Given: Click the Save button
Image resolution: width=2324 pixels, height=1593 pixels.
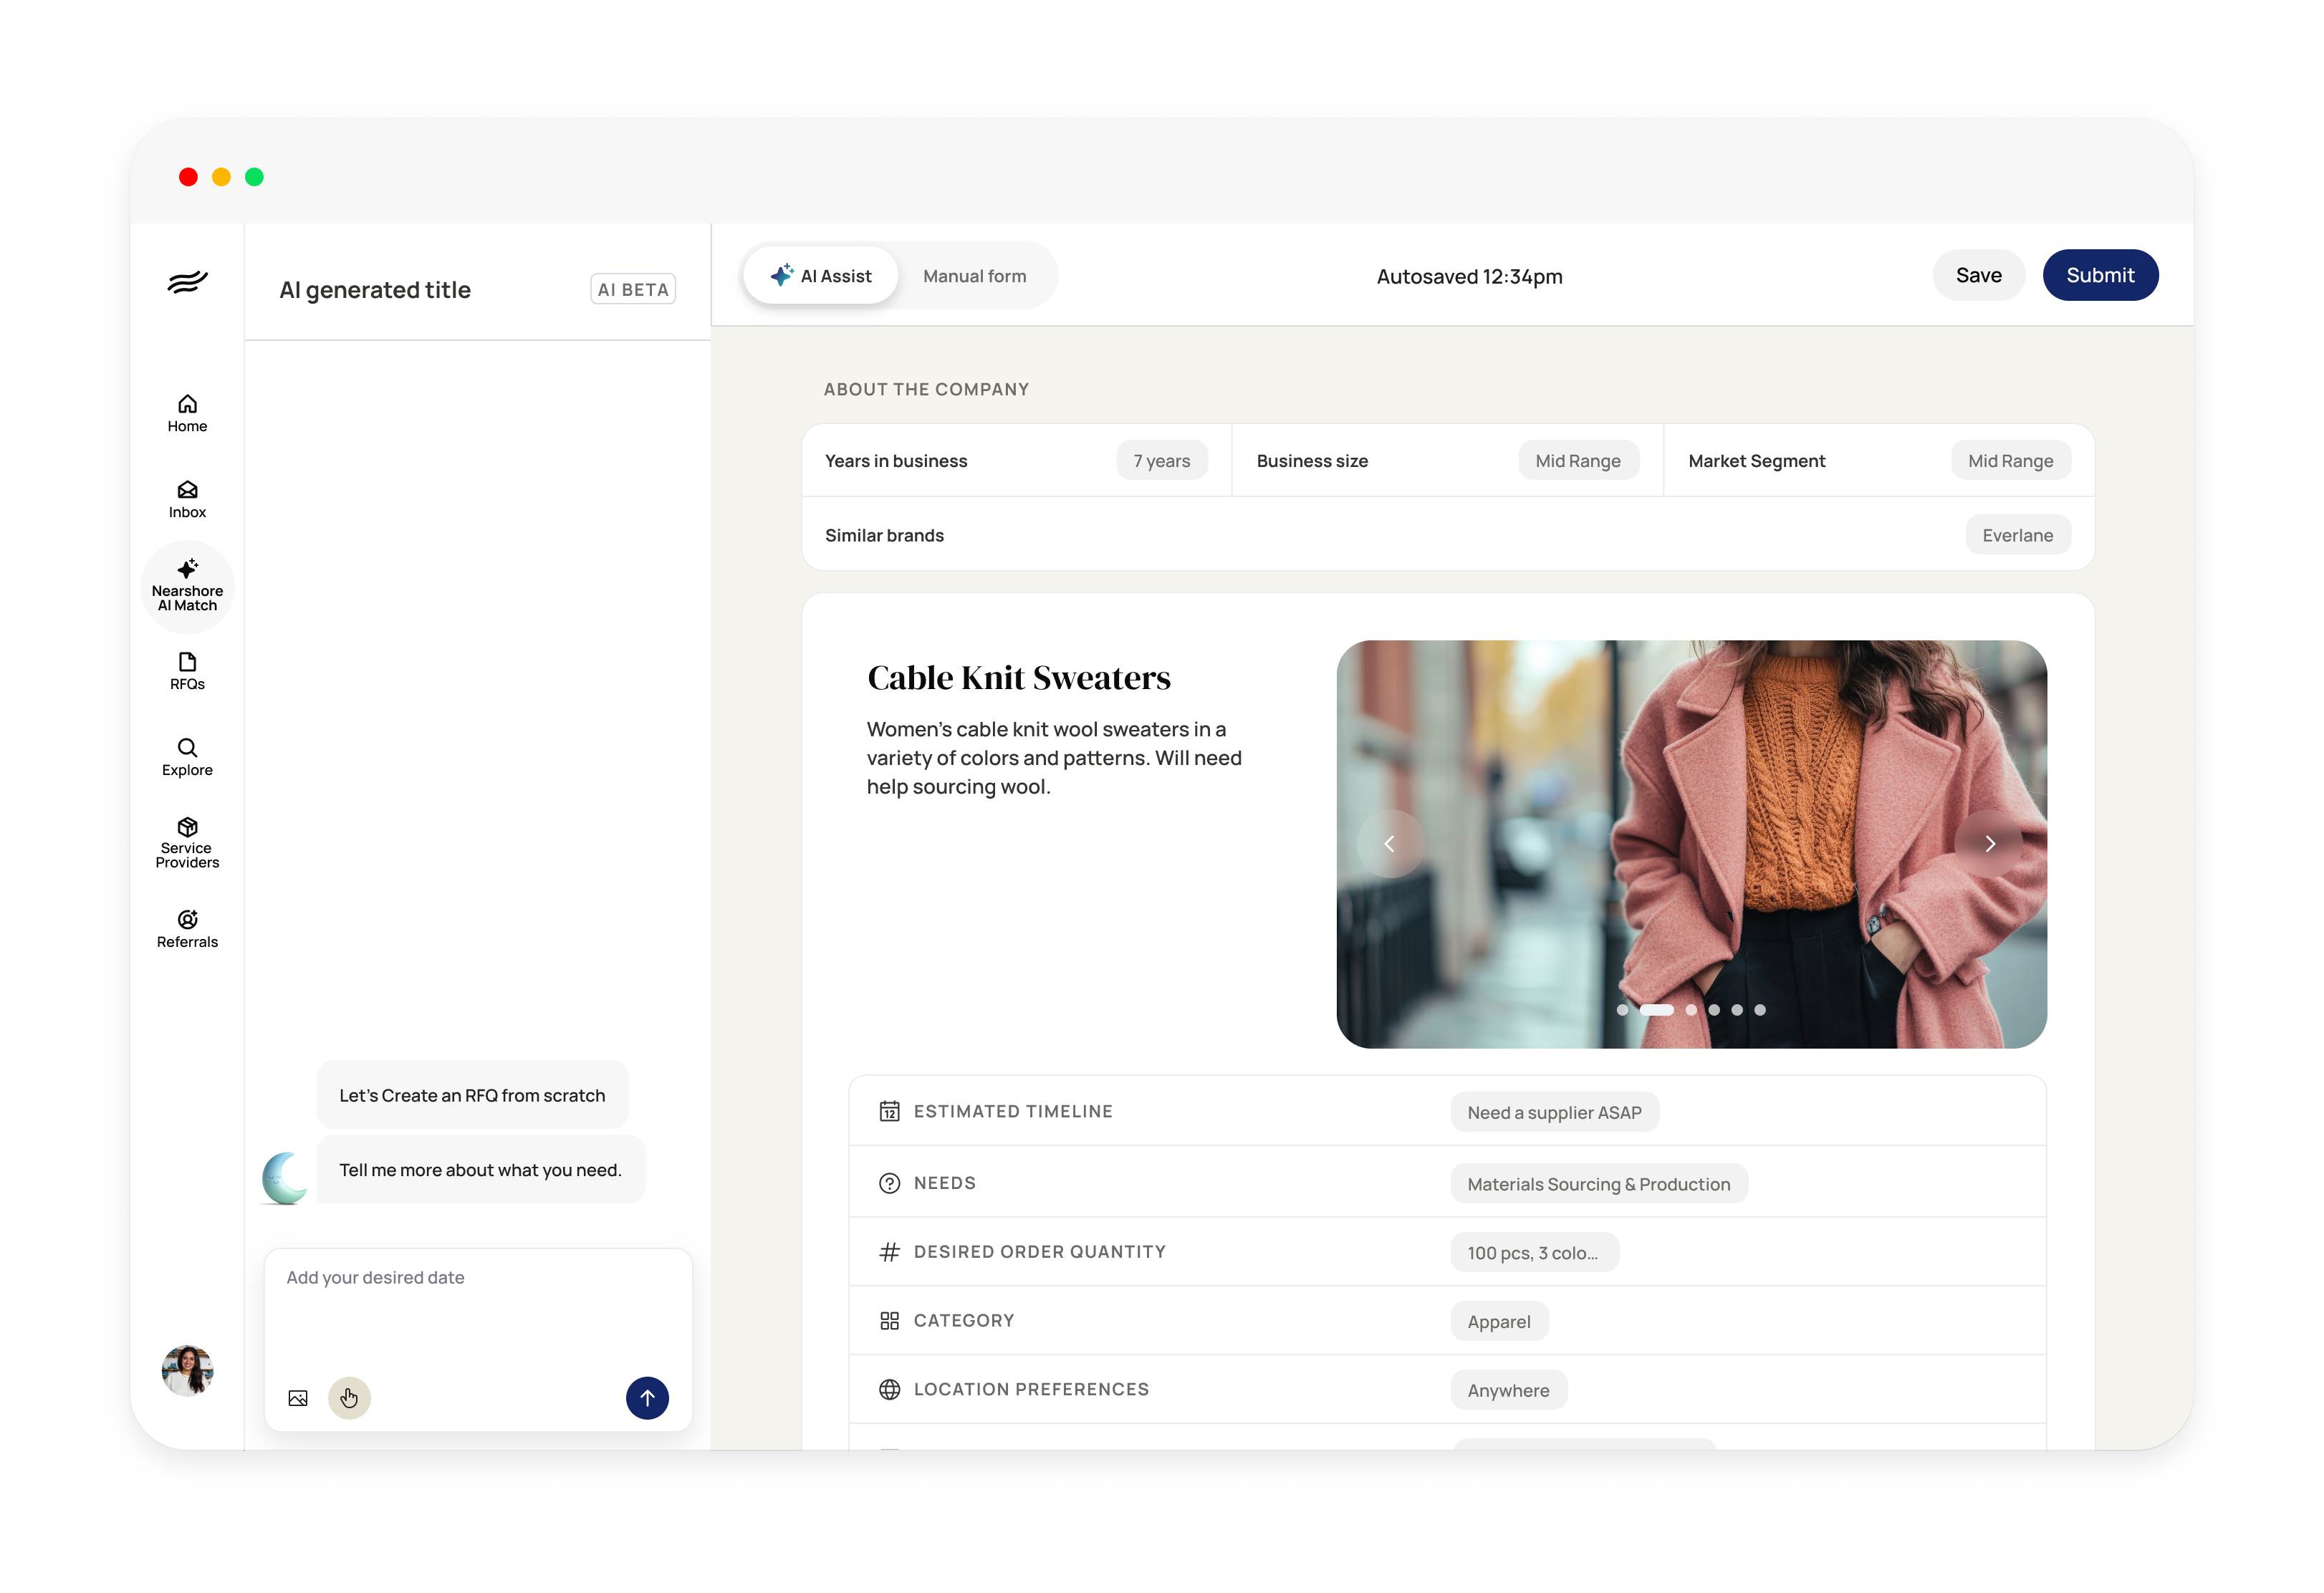Looking at the screenshot, I should tap(1978, 275).
